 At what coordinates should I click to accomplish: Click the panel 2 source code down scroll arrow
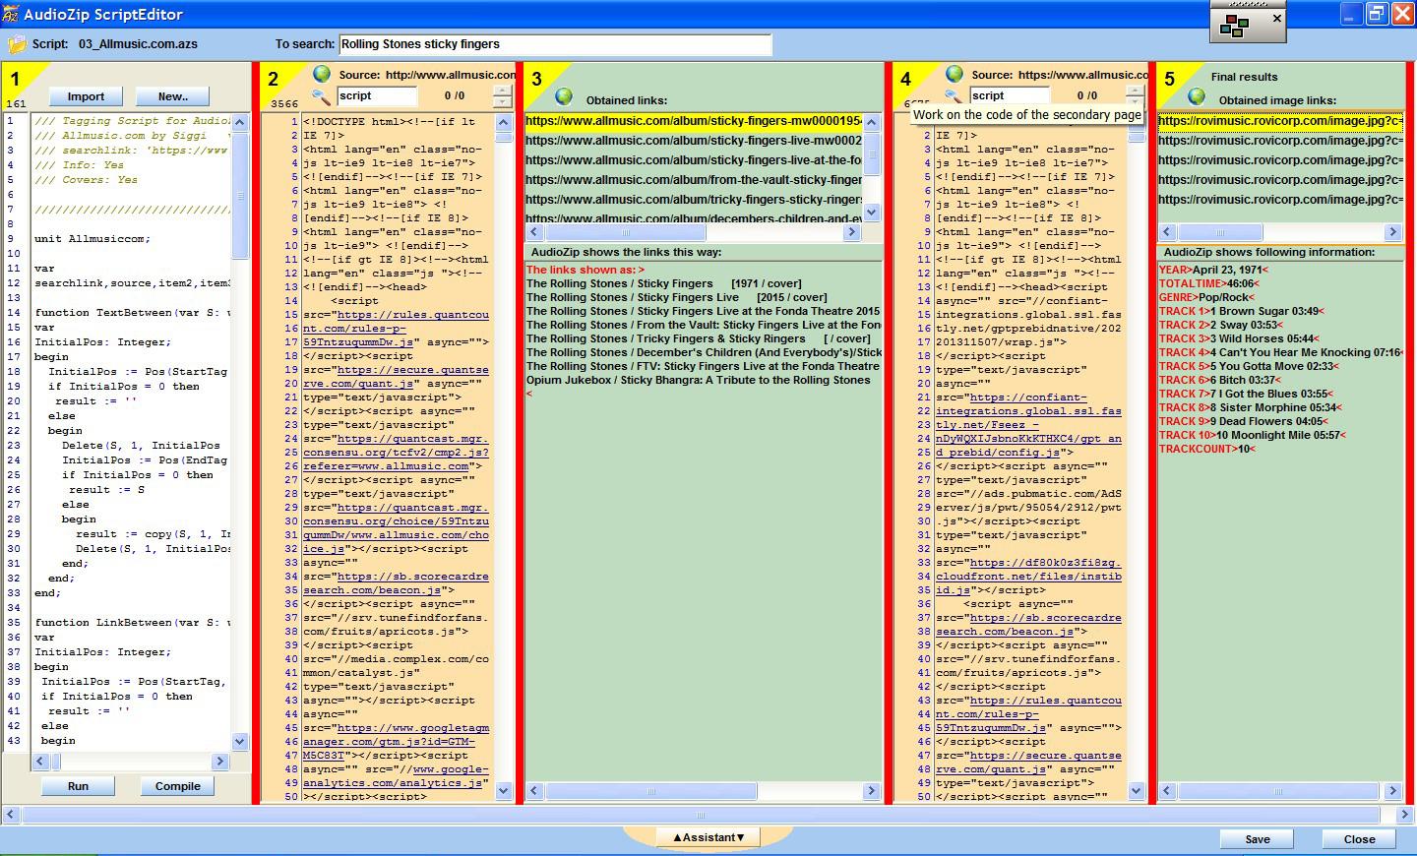(x=504, y=790)
